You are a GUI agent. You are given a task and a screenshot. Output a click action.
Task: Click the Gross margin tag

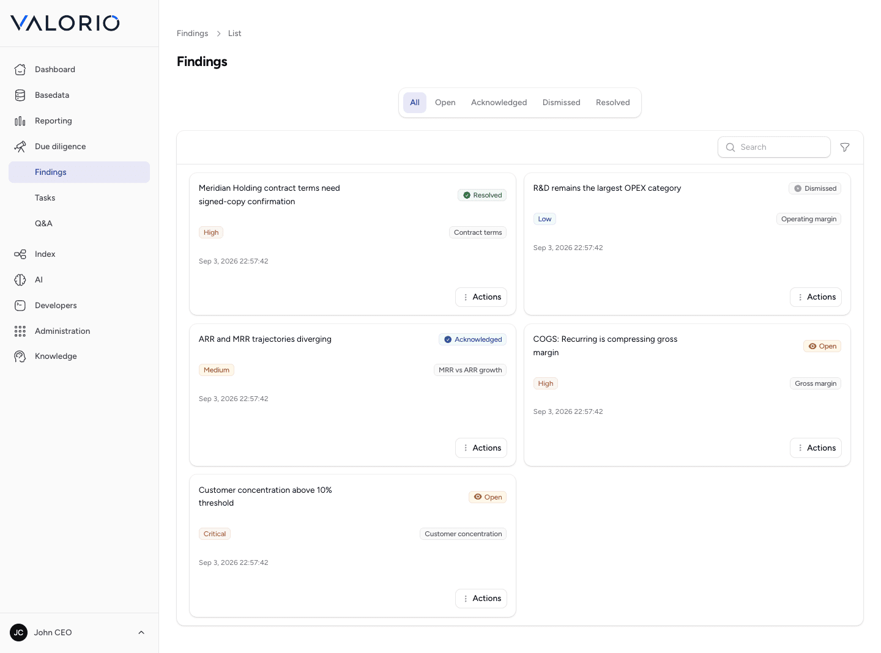click(x=816, y=383)
